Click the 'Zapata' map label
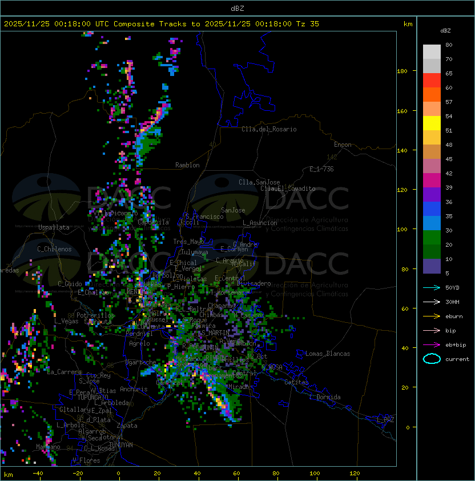 click(x=127, y=426)
